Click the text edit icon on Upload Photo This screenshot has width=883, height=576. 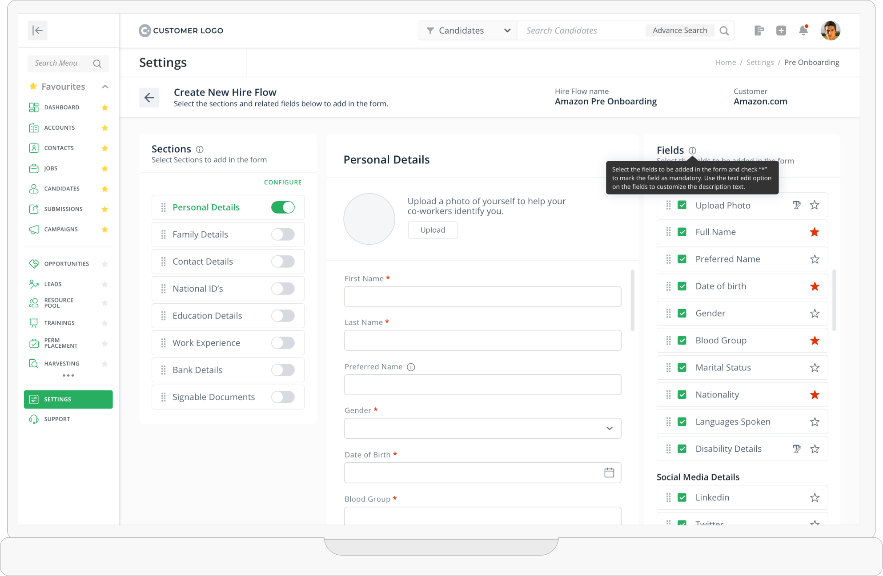click(797, 205)
